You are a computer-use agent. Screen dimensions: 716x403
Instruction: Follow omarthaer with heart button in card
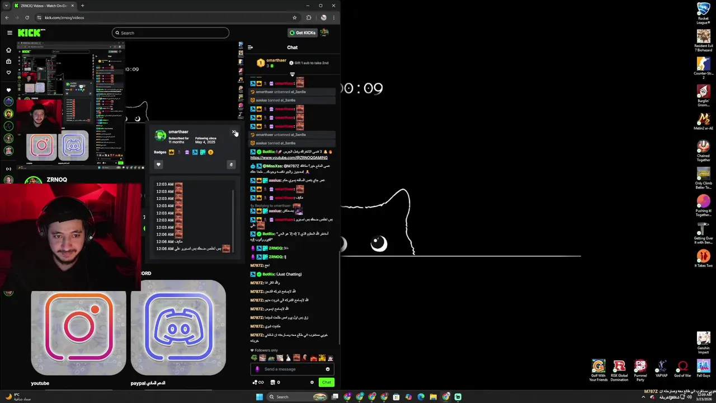pos(158,165)
